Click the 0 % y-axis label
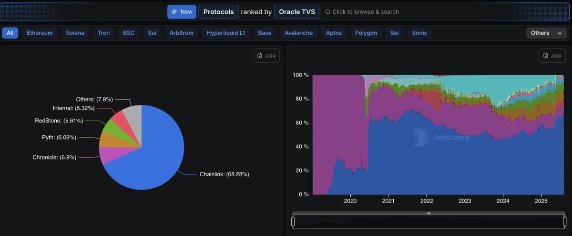572x236 pixels. 303,194
